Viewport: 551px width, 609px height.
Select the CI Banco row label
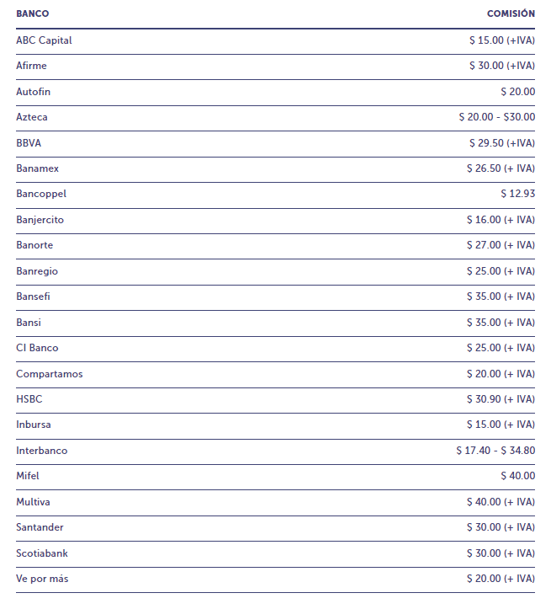(37, 348)
